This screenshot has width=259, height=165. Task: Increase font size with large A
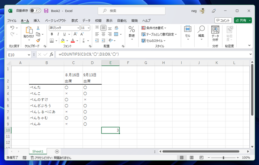(75, 34)
